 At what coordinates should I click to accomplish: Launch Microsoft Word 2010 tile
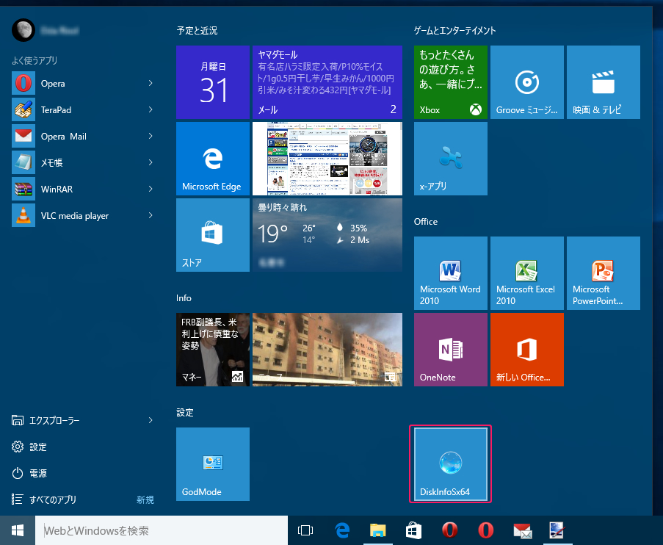(x=451, y=273)
